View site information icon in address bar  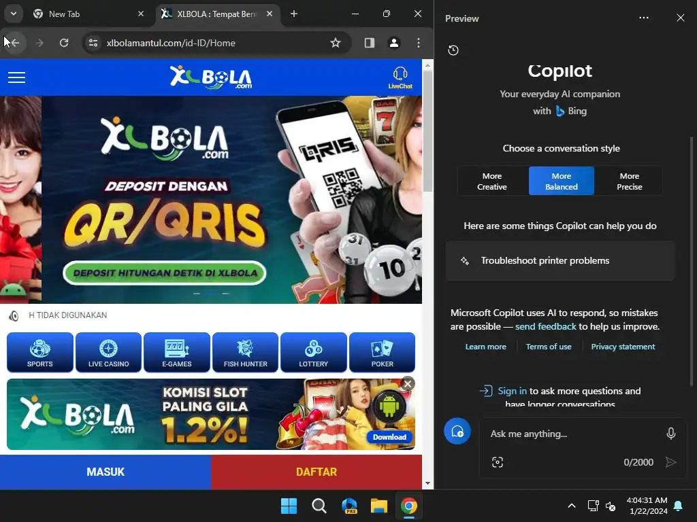coord(93,43)
